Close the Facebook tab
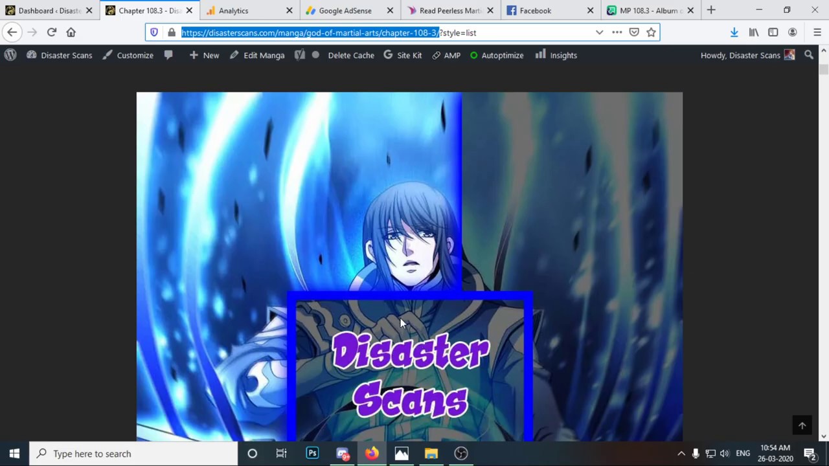Viewport: 829px width, 466px height. click(590, 10)
